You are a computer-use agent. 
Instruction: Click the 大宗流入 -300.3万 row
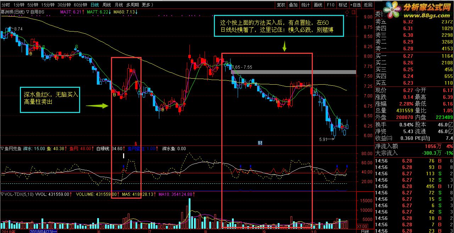414,153
